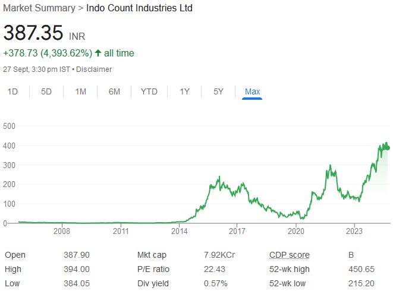The width and height of the screenshot is (393, 291).
Task: Click the 2020 x-axis label
Action: click(x=296, y=231)
